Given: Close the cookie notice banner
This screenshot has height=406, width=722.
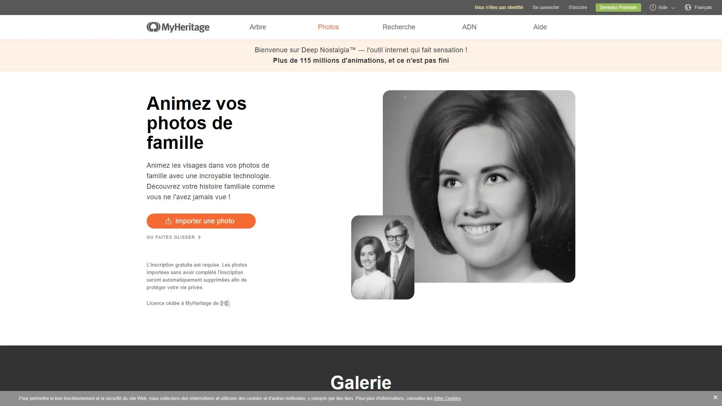Looking at the screenshot, I should click(x=715, y=398).
